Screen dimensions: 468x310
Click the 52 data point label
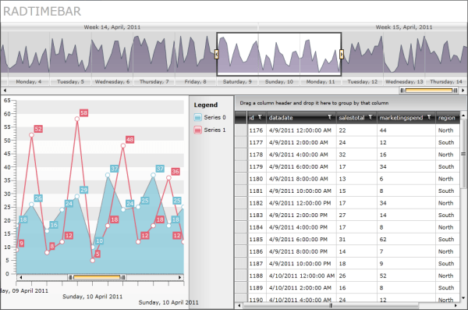pyautogui.click(x=38, y=129)
